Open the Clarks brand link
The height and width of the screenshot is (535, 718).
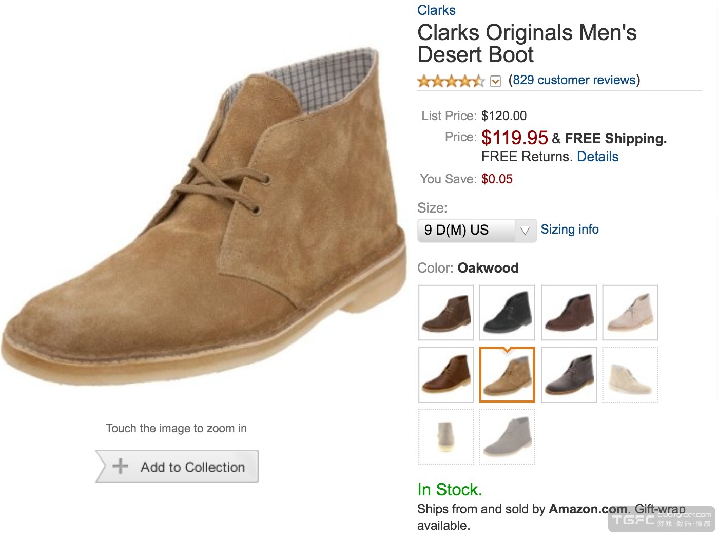point(436,10)
